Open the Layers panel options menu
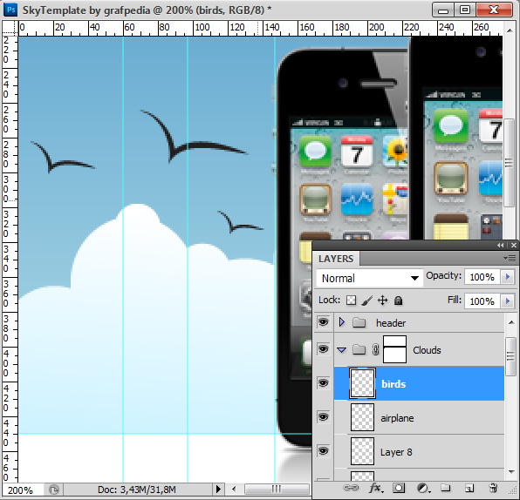 [510, 259]
